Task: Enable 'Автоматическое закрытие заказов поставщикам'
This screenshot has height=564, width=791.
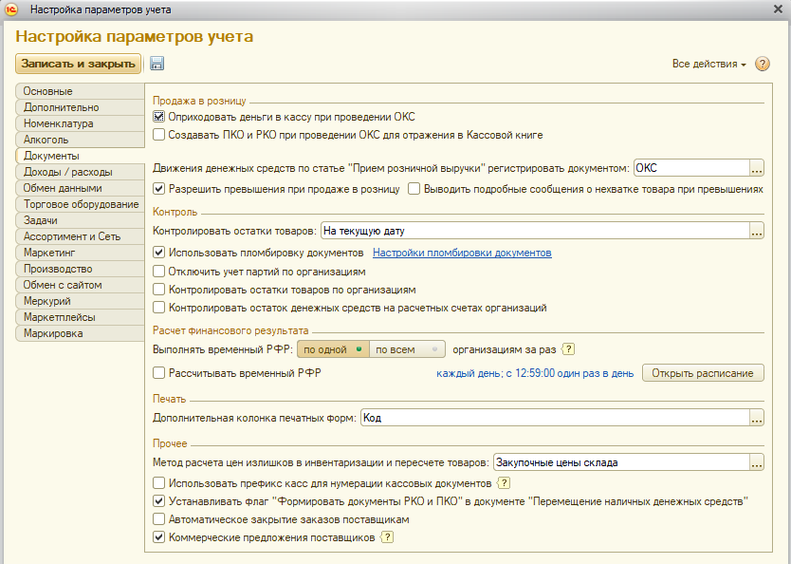Action: click(159, 519)
